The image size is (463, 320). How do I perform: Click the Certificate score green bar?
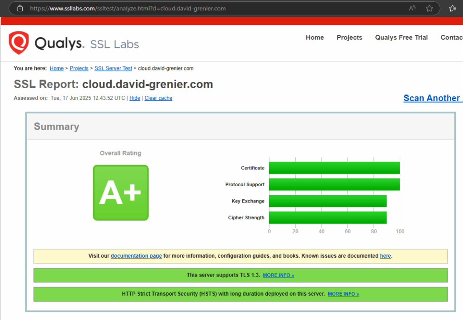[334, 168]
